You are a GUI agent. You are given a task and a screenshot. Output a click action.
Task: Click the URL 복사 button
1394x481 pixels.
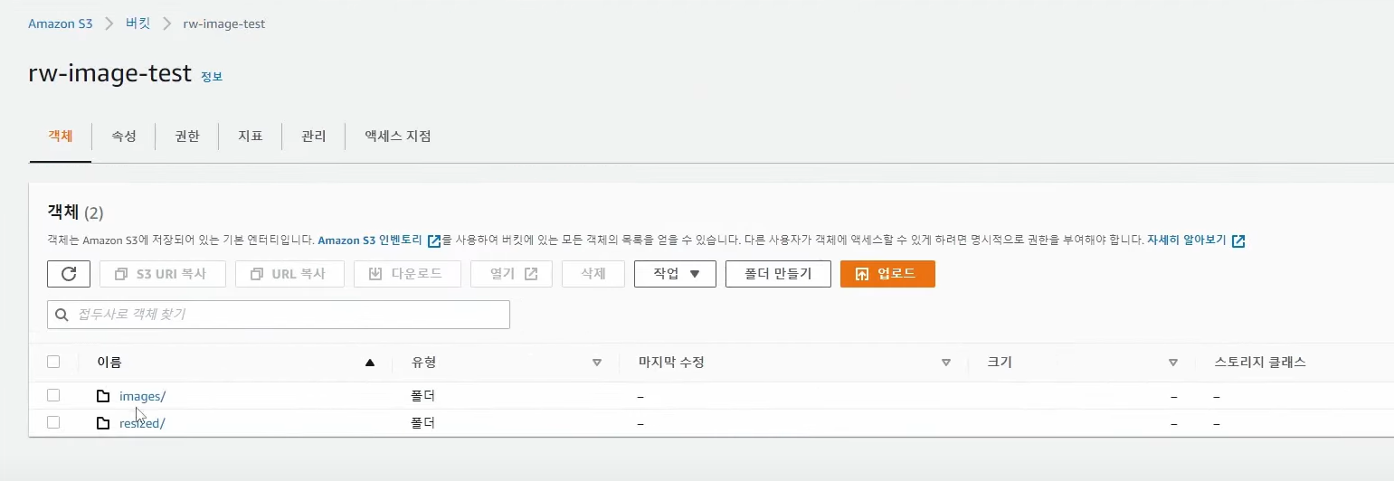[289, 274]
